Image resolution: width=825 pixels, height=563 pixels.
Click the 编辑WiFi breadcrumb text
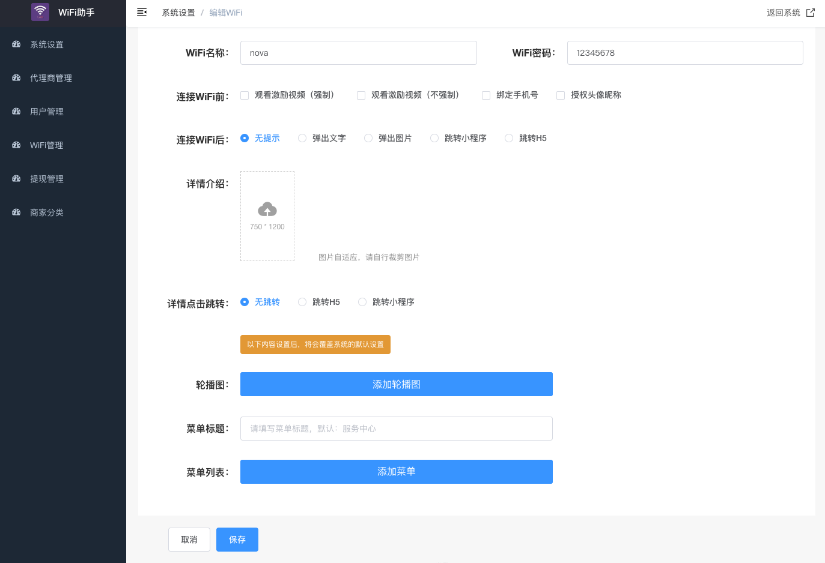click(226, 13)
